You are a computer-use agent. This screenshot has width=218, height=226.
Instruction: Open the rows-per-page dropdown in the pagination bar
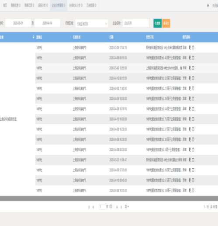[127, 206]
